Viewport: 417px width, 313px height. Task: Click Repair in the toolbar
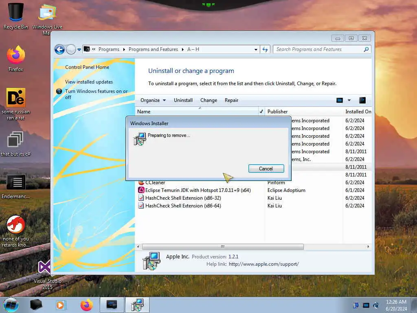pos(231,100)
